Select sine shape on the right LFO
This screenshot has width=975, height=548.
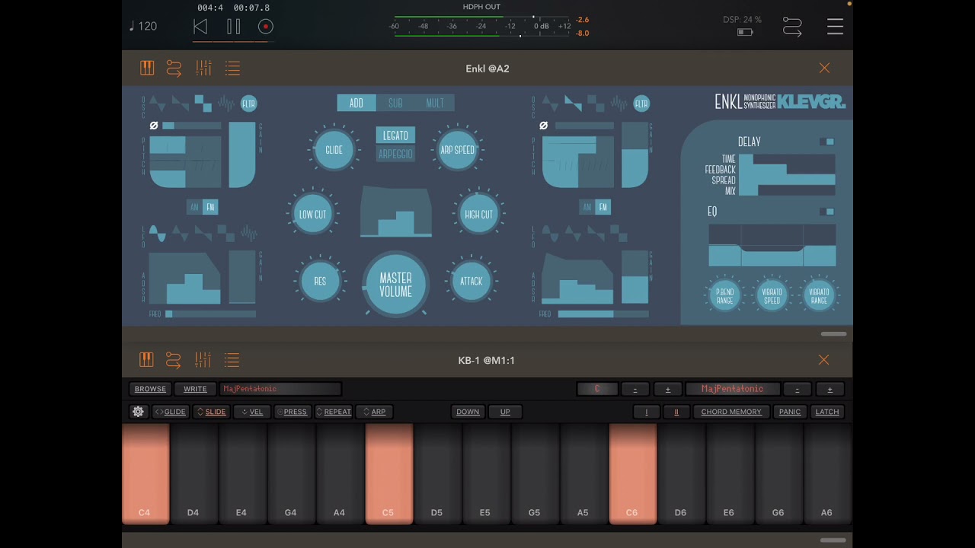click(550, 233)
